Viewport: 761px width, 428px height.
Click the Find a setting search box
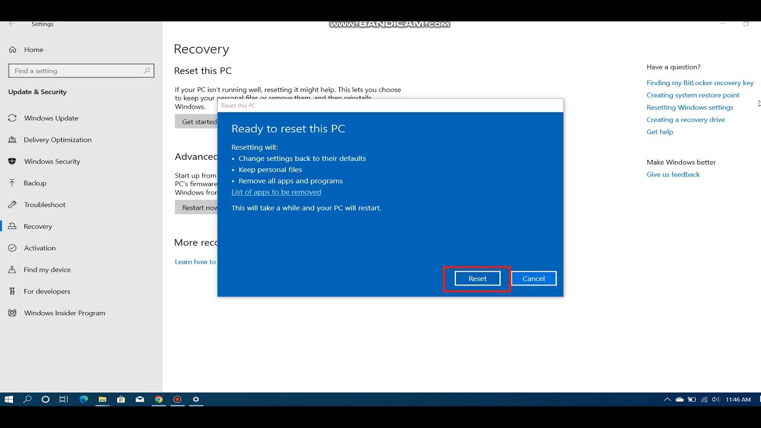point(77,71)
